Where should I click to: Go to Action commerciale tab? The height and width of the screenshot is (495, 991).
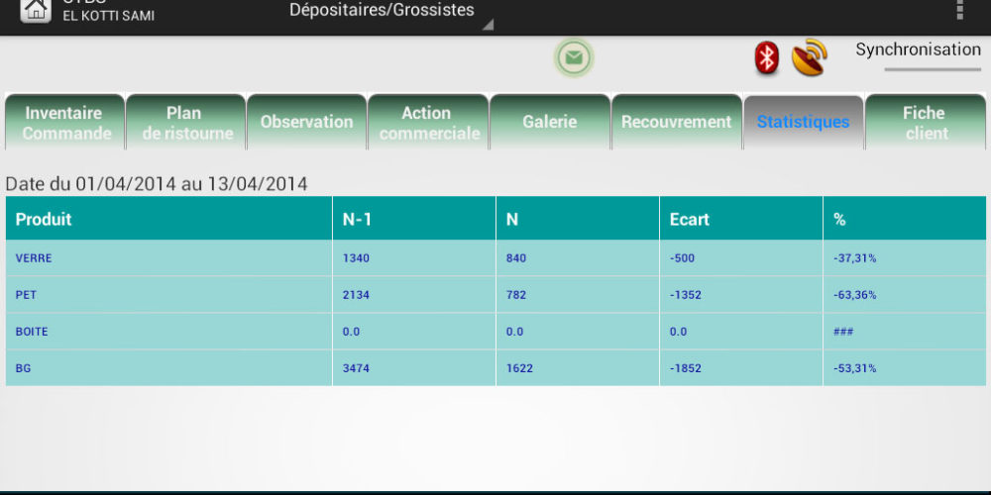point(428,123)
